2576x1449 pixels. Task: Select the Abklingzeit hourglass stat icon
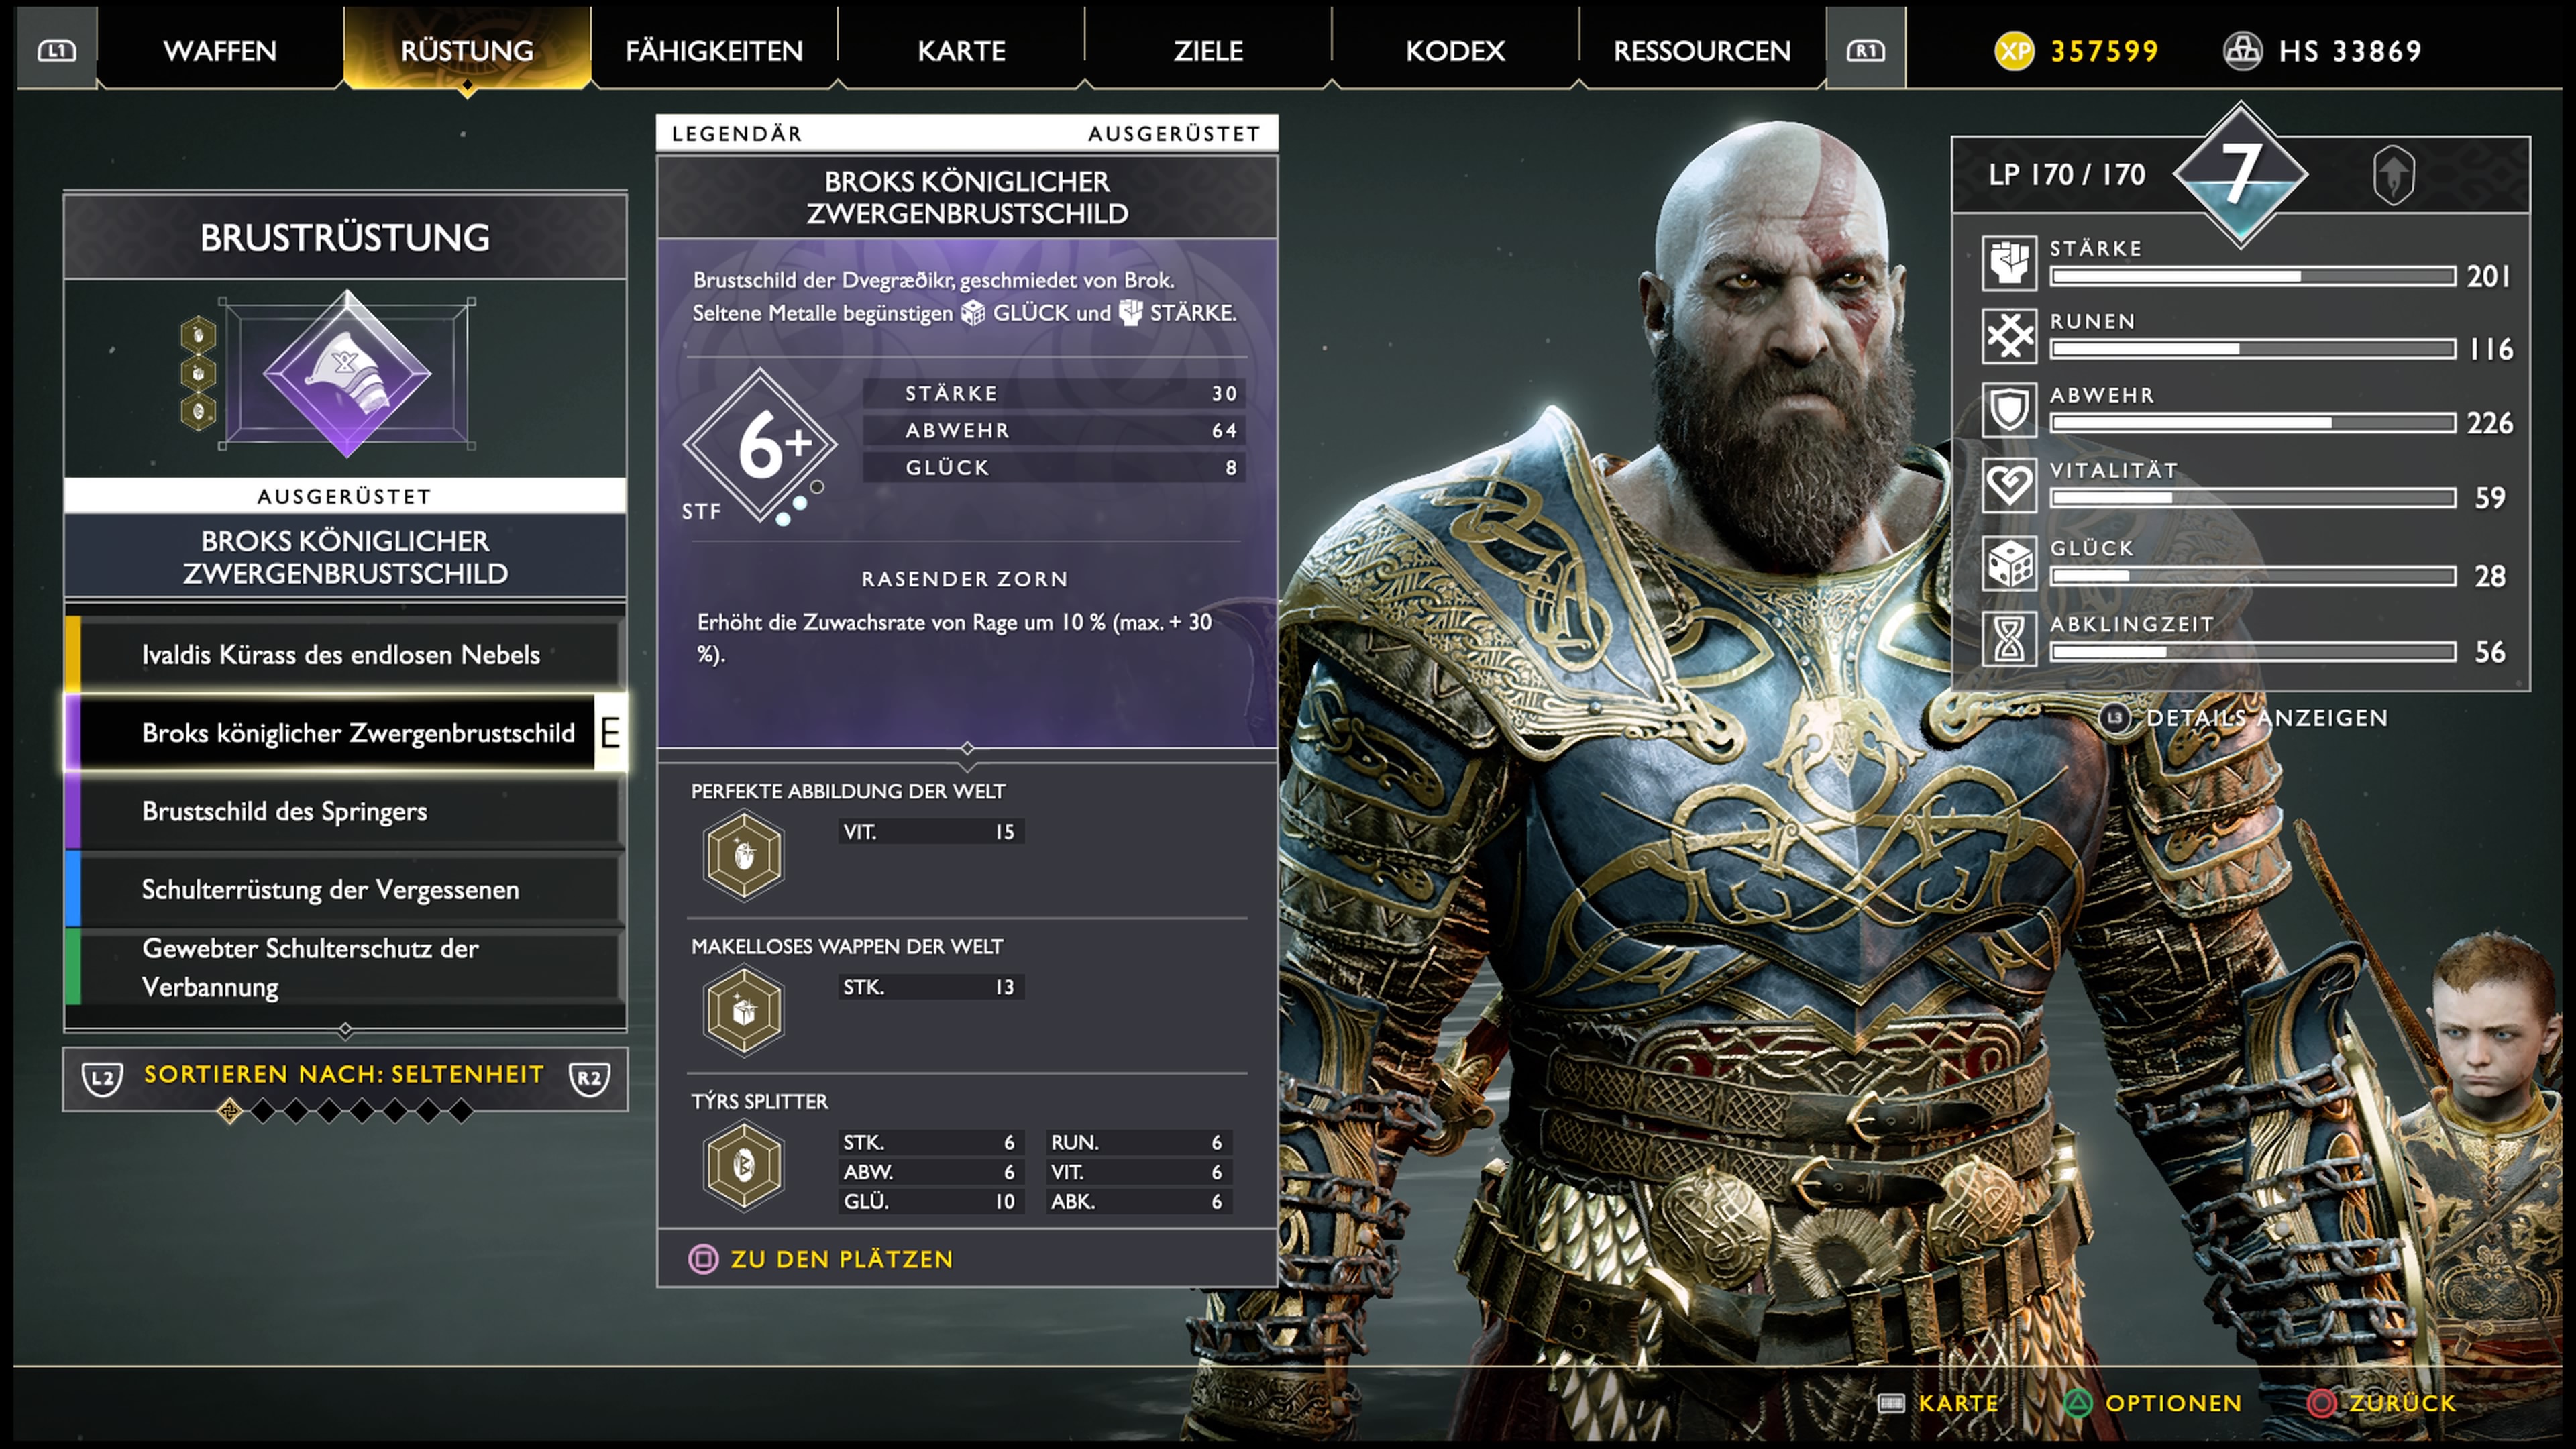[x=2009, y=639]
